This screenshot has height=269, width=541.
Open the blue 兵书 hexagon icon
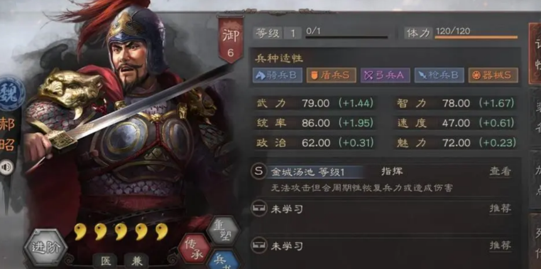pos(223,260)
